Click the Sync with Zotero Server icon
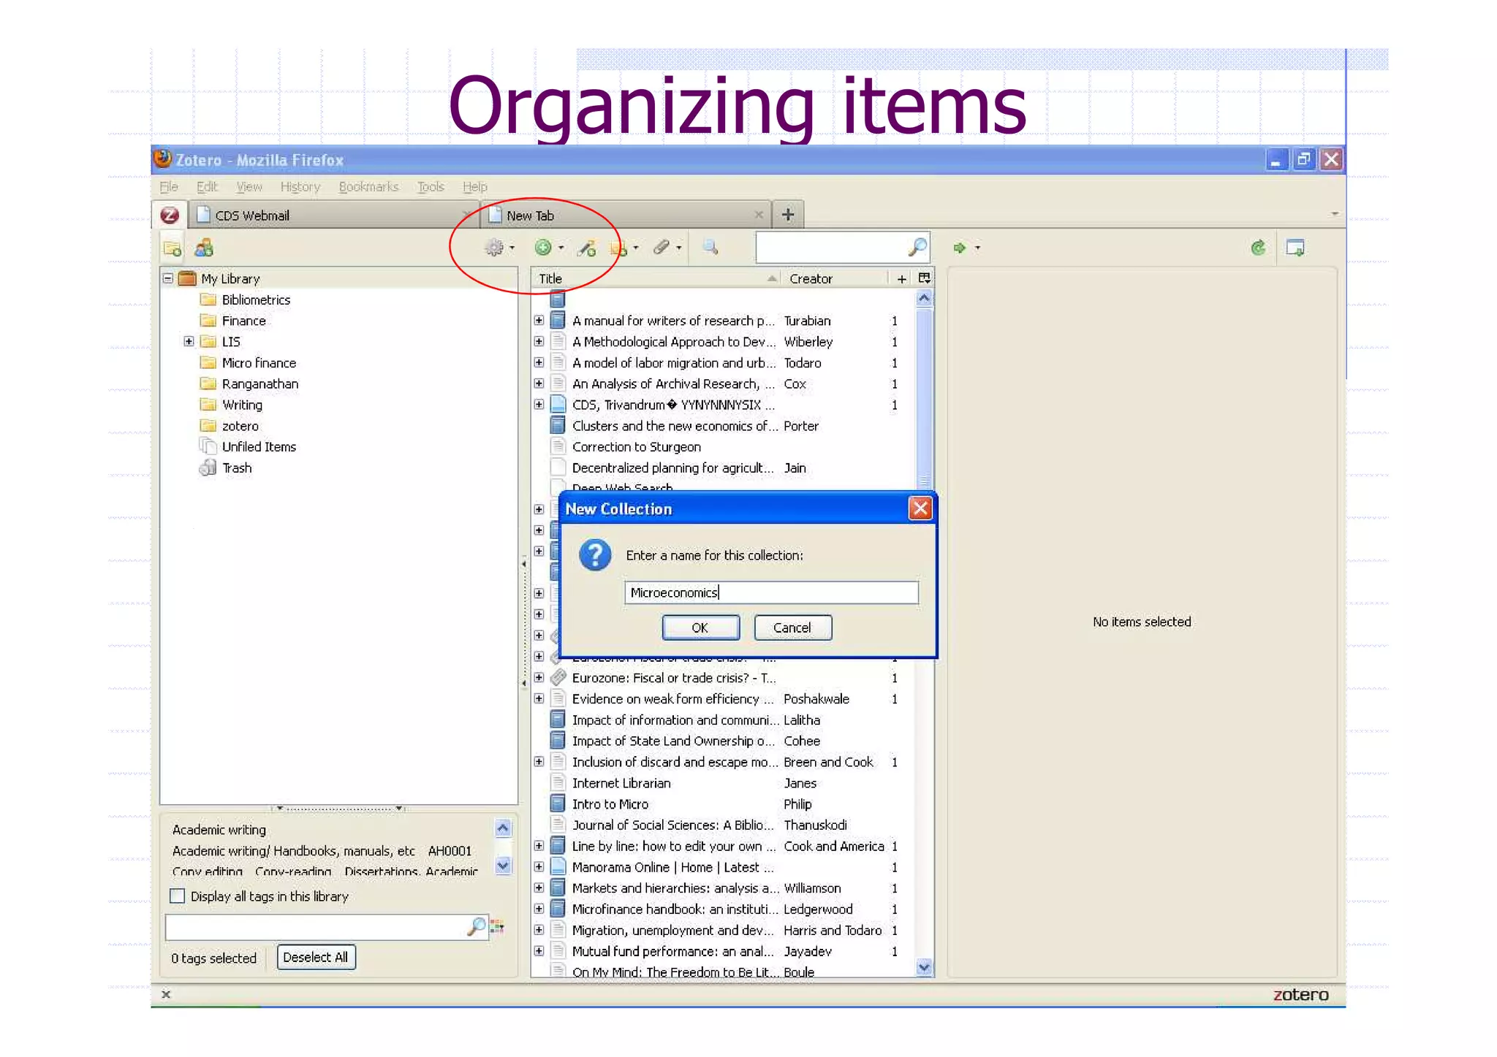Image resolution: width=1497 pixels, height=1057 pixels. pyautogui.click(x=1258, y=248)
